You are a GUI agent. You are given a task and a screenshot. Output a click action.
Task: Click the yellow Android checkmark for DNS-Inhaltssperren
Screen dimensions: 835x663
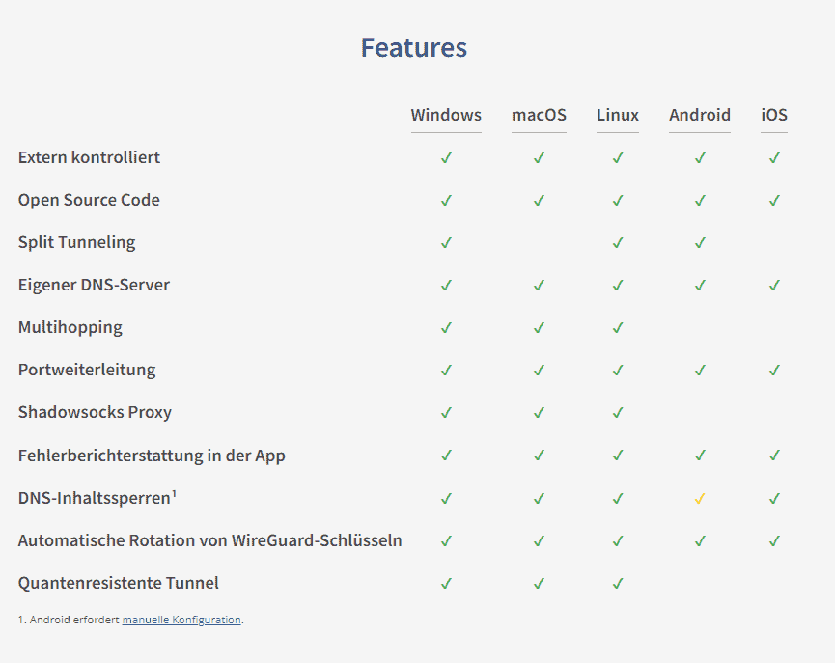(700, 498)
